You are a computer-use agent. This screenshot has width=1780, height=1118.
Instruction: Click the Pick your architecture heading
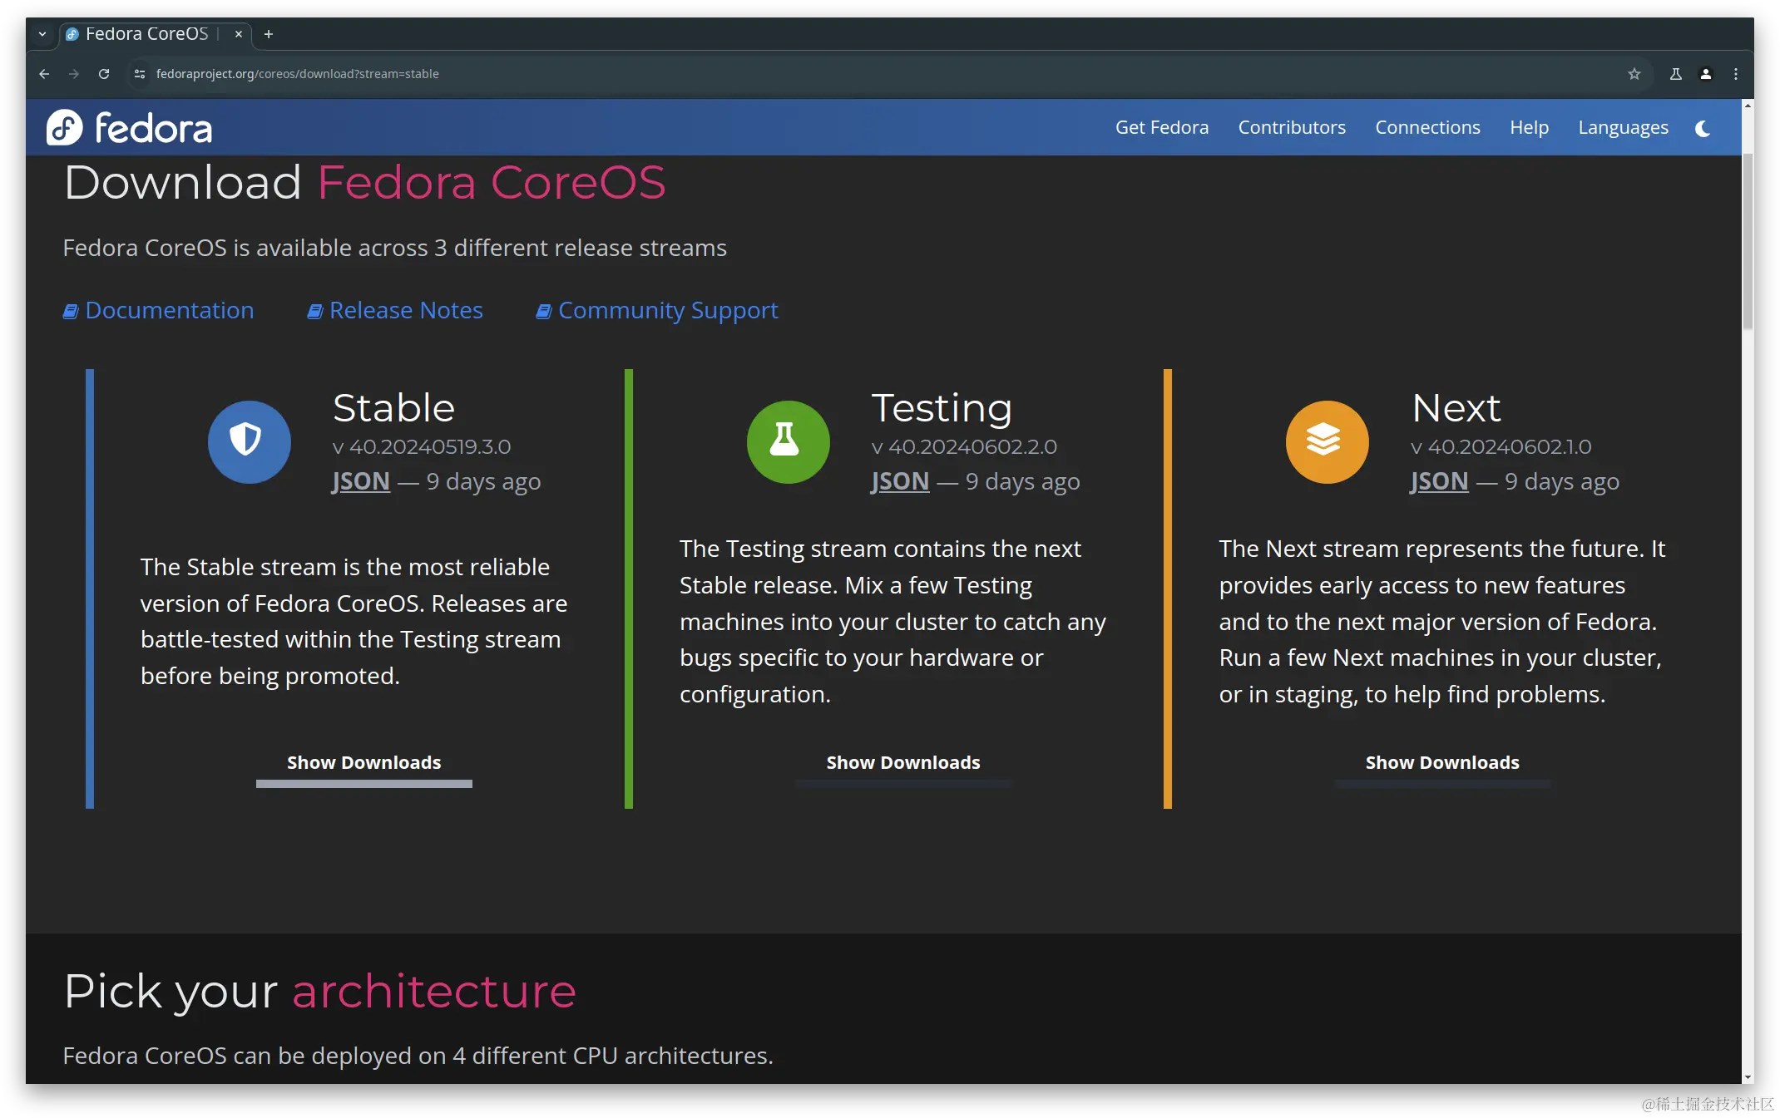[320, 991]
